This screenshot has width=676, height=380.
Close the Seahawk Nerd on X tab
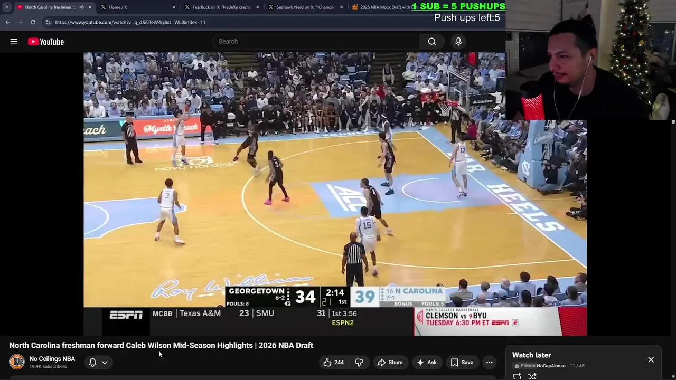[342, 7]
